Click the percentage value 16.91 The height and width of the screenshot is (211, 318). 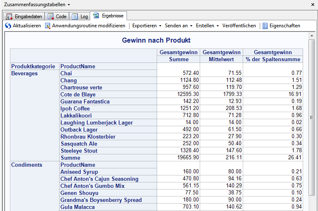(295, 94)
